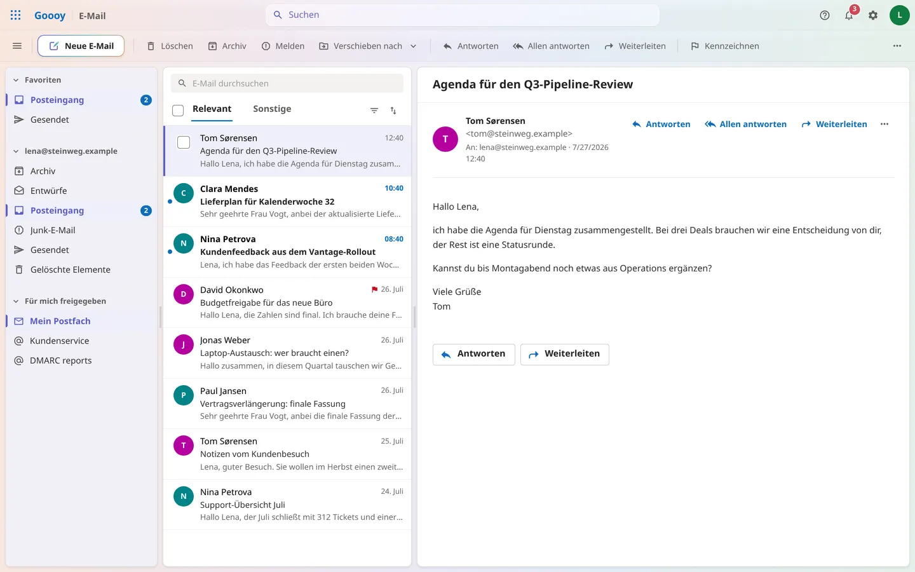Click Antworten link in the message header
Image resolution: width=915 pixels, height=572 pixels.
(661, 125)
